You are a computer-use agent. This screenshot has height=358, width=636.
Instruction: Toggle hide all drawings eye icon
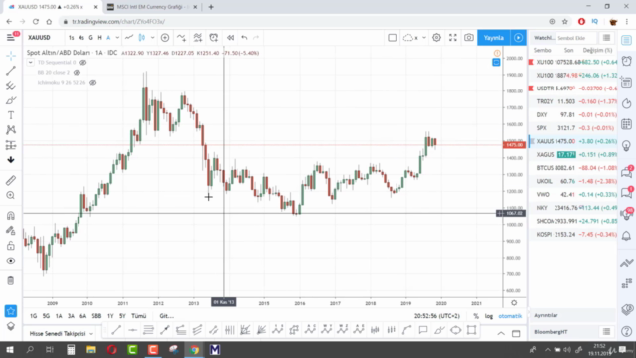click(11, 261)
